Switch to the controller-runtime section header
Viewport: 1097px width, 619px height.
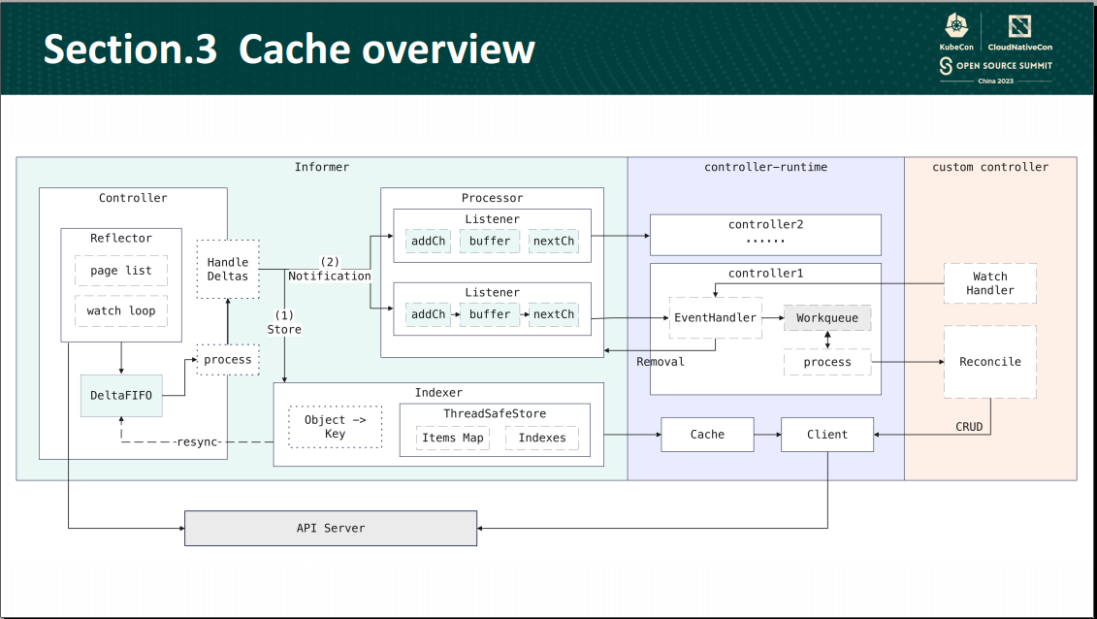765,167
